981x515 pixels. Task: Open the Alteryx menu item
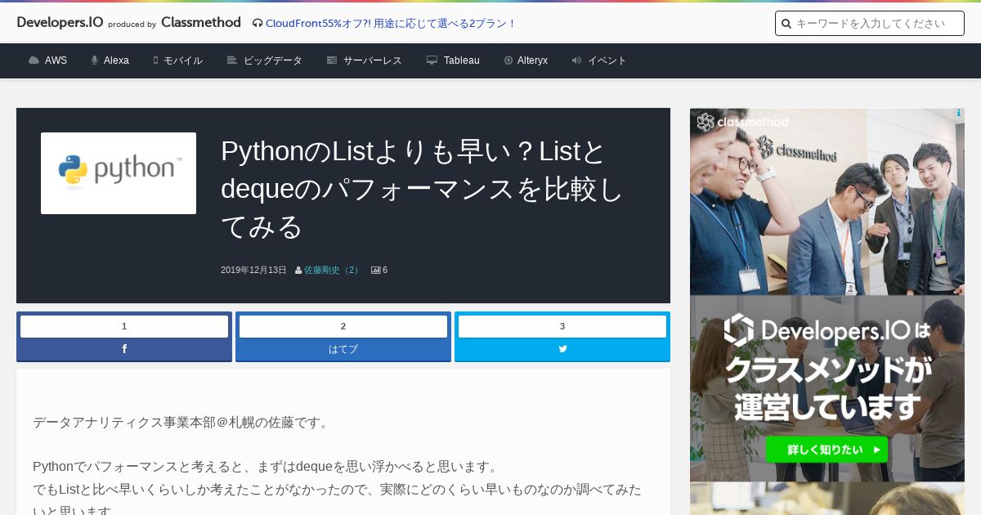point(533,60)
